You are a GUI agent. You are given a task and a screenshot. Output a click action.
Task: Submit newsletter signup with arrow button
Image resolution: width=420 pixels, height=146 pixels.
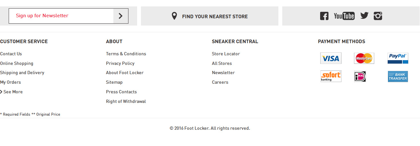121,16
